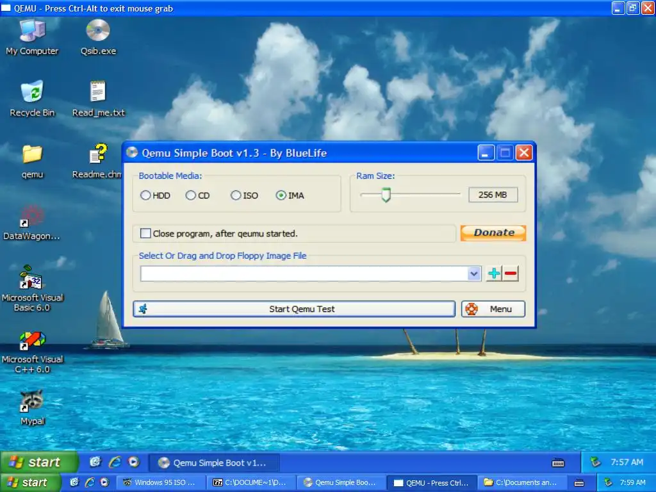Click the upper taskbar start button
656x492 pixels.
39,462
